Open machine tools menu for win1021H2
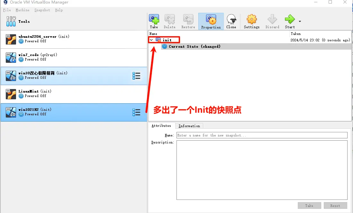Viewport: 353px width, 213px height. pos(136,112)
